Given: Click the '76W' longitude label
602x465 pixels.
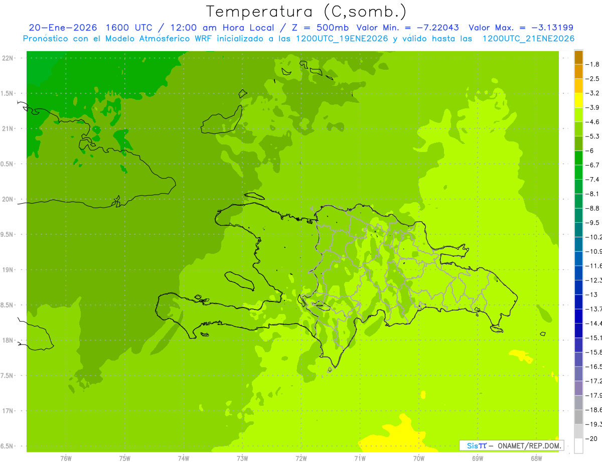Looking at the screenshot, I should click(66, 458).
